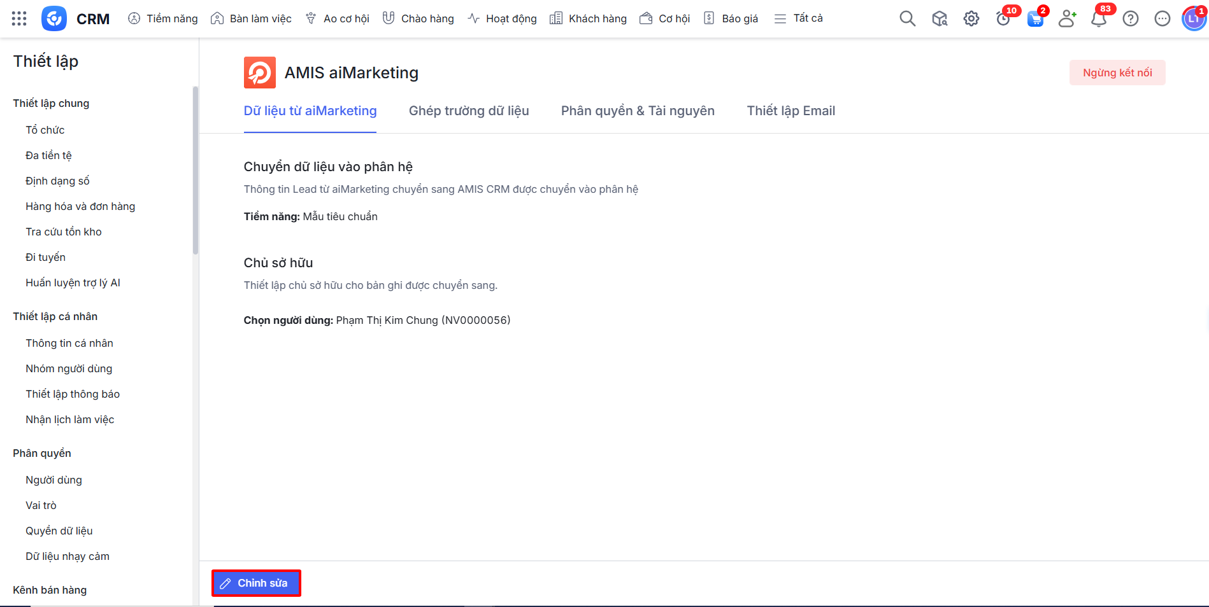Select Nhóm người dùng in sidebar
1209x607 pixels.
tap(69, 368)
